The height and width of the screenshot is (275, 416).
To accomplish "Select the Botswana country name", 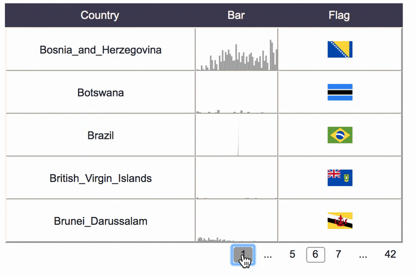I will click(100, 92).
